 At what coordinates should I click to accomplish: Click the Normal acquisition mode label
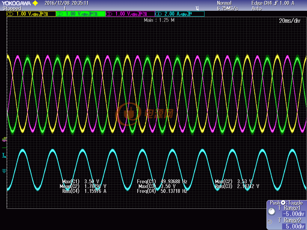224,3
